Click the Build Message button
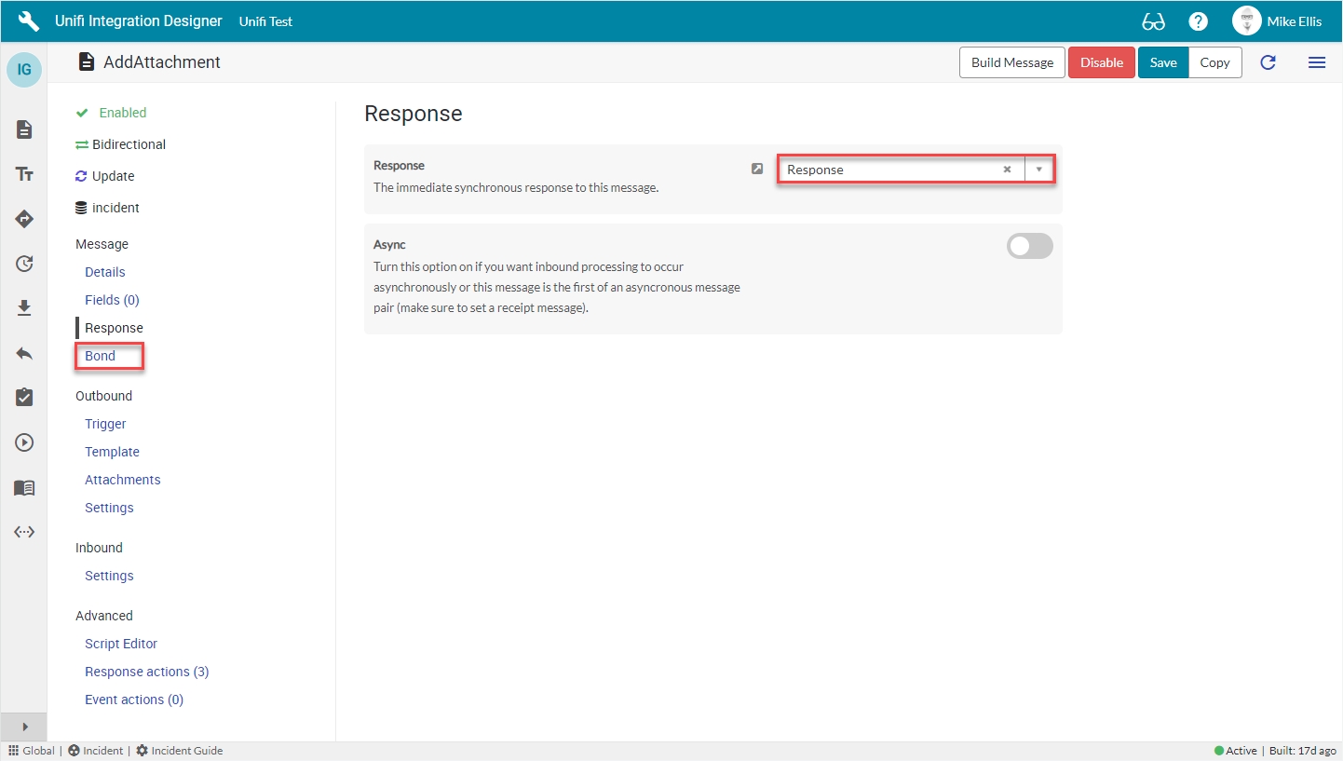 (x=1012, y=62)
